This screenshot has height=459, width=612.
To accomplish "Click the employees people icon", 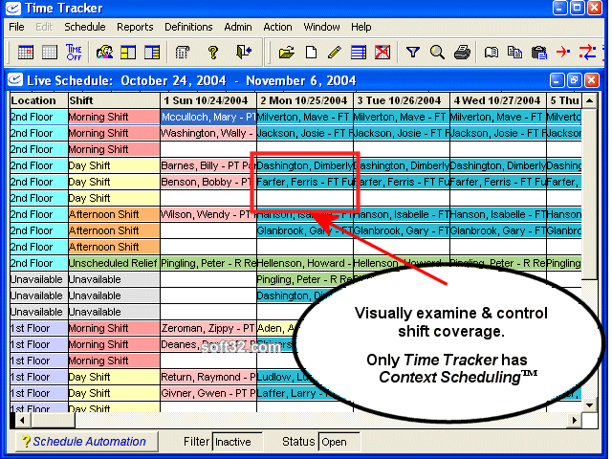I will point(104,52).
